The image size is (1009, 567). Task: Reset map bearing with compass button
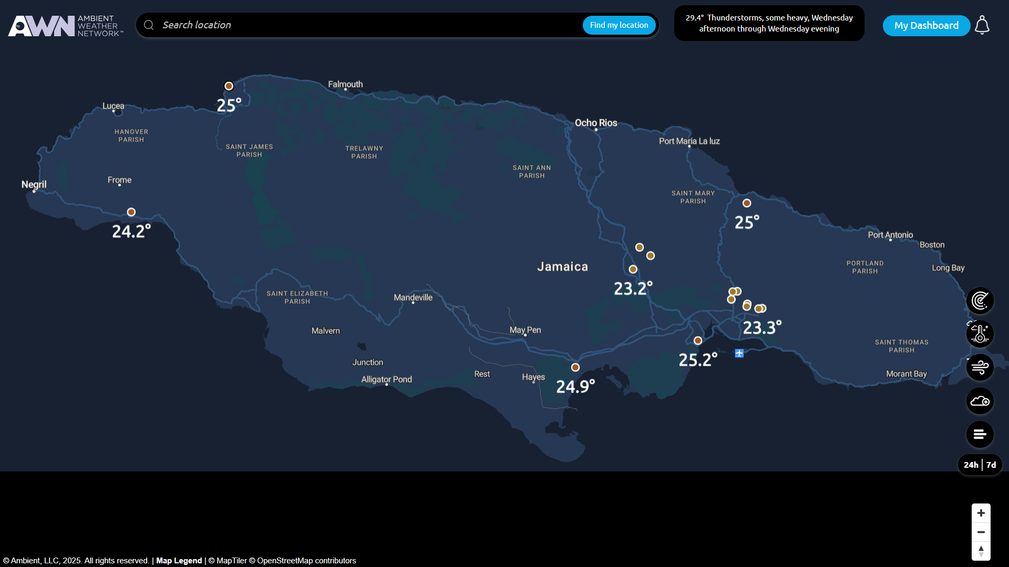click(981, 551)
